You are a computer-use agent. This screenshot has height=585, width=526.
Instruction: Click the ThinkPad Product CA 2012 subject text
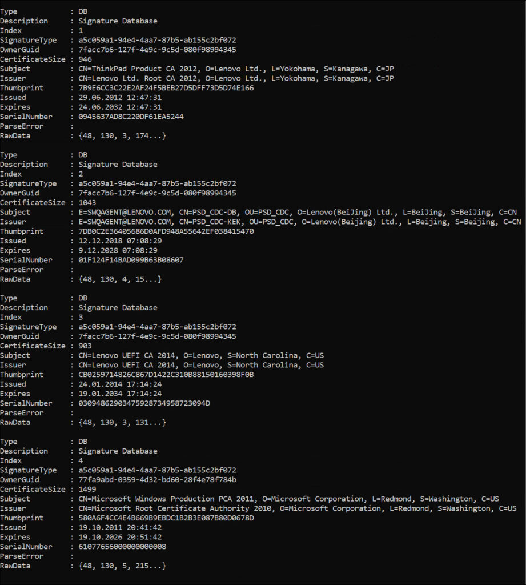[236, 69]
